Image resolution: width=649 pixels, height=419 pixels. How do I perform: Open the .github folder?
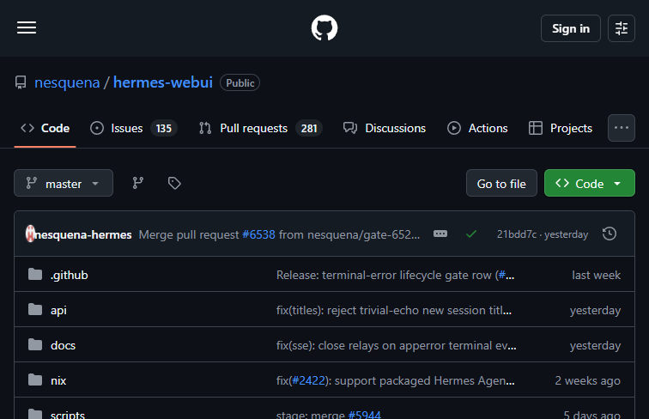click(x=70, y=275)
